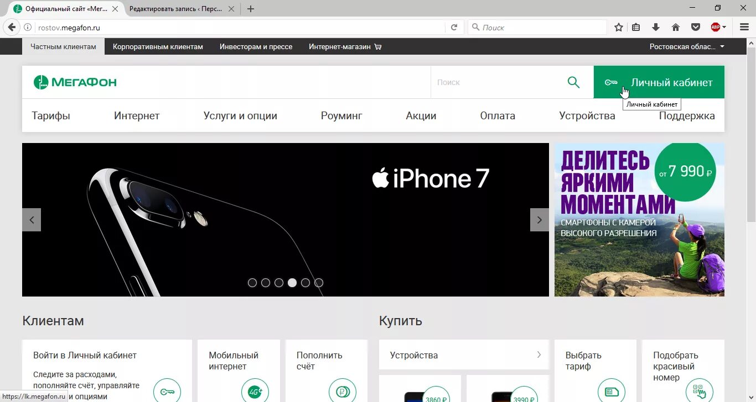Select the first carousel dot
Image resolution: width=756 pixels, height=402 pixels.
coord(252,283)
